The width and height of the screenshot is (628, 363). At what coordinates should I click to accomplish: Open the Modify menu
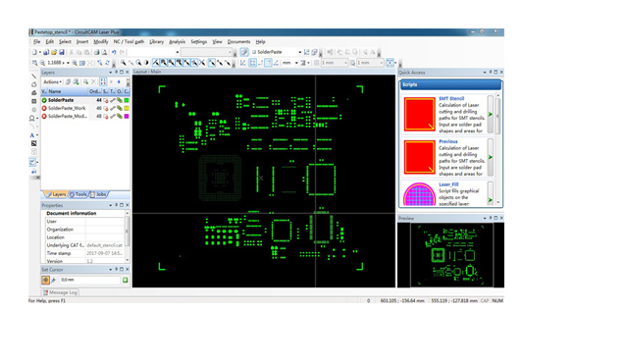(100, 41)
